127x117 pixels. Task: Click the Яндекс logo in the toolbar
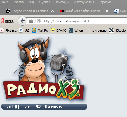click(8, 21)
